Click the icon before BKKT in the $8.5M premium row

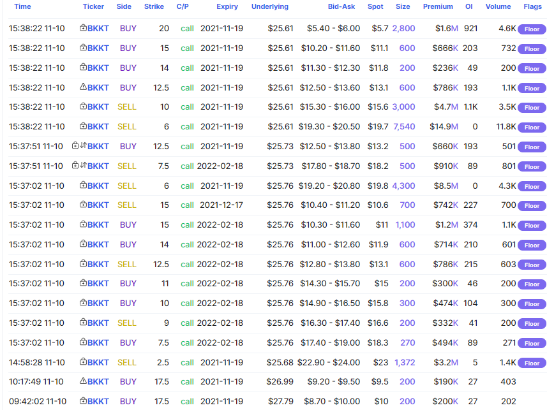83,185
